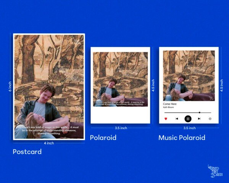Click the song title 'Come Here'

169,104
